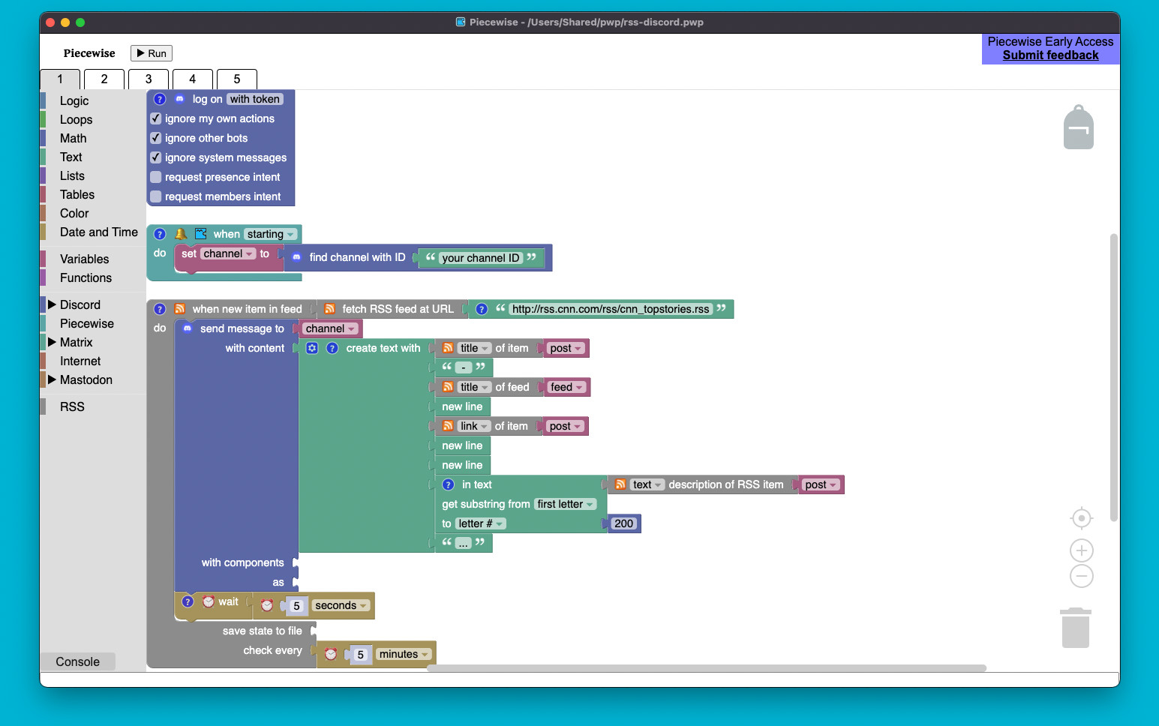Open the RSS toolbox category
Viewport: 1159px width, 726px height.
tap(72, 406)
